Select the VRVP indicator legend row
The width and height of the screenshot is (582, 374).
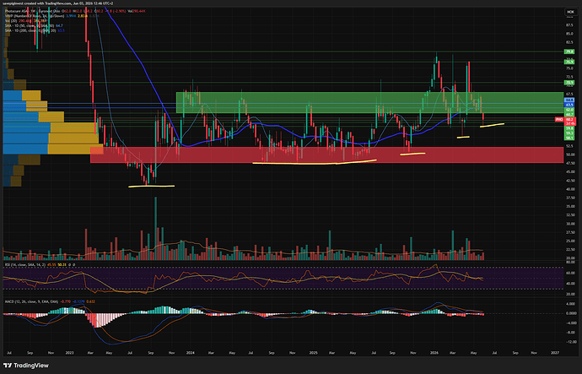51,16
